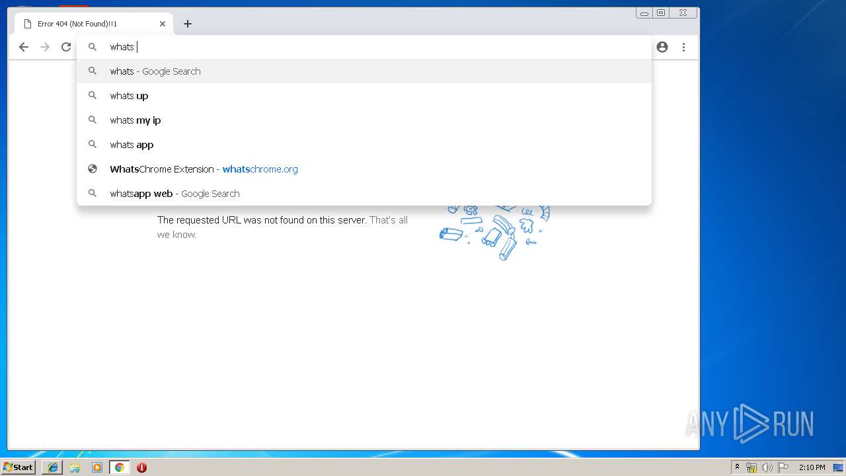
Task: Click the forward navigation arrow
Action: pyautogui.click(x=45, y=47)
